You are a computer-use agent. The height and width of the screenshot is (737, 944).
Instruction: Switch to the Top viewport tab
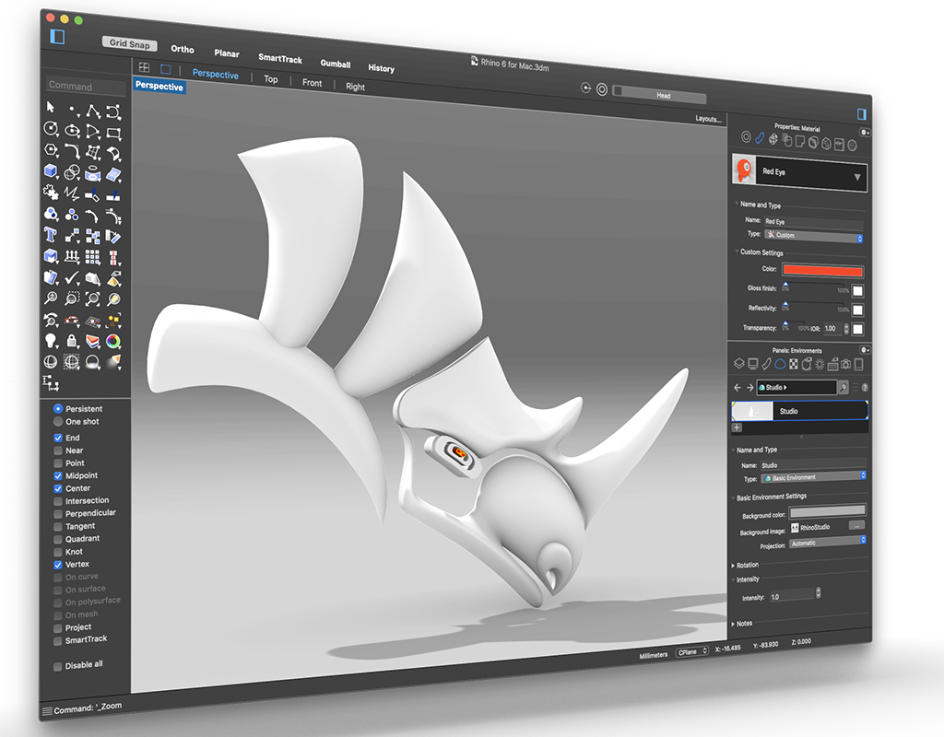[271, 79]
